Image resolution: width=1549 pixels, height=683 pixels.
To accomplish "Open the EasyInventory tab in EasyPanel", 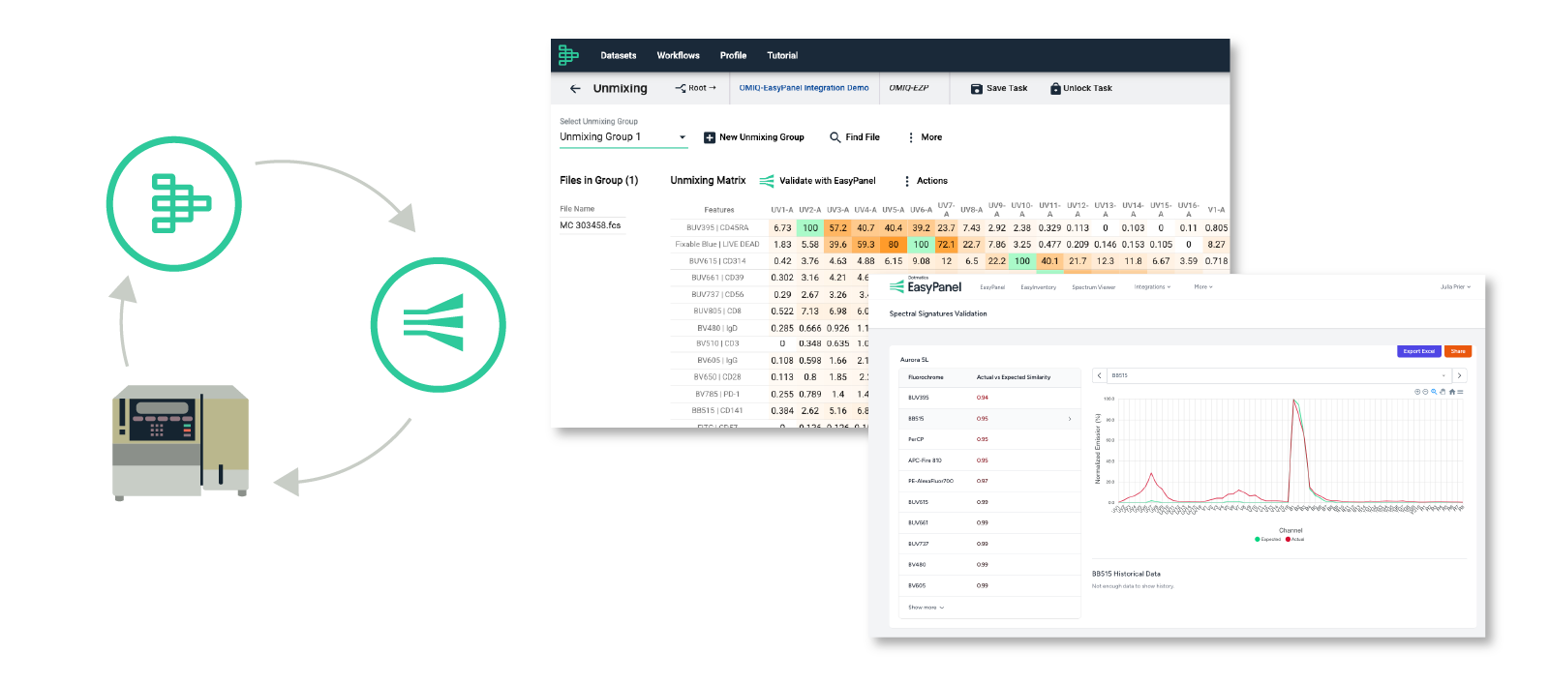I will point(1038,287).
